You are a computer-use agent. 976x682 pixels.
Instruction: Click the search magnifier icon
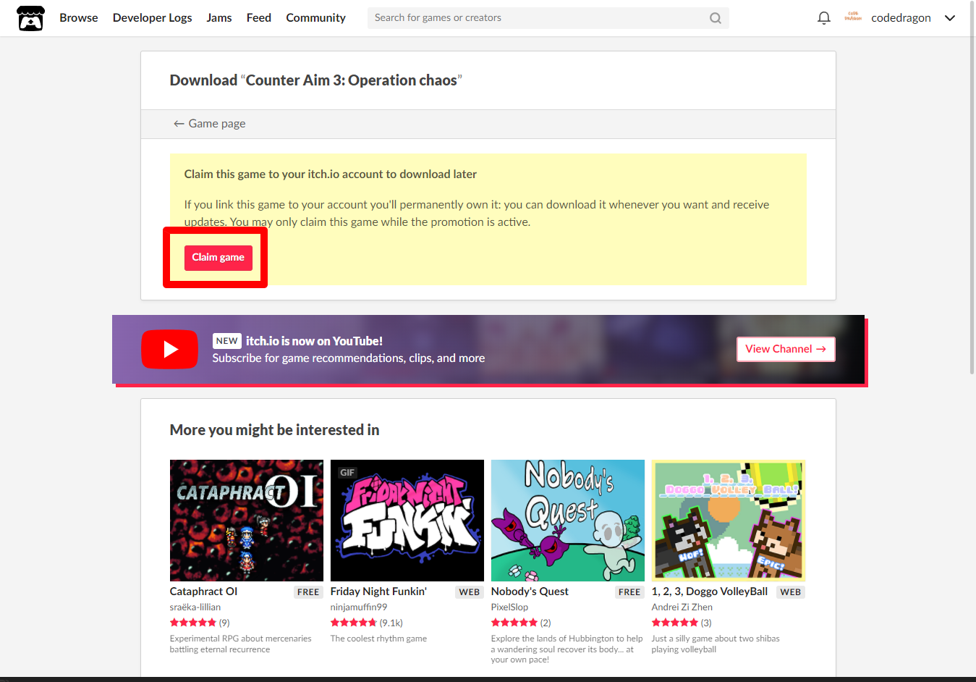(715, 18)
